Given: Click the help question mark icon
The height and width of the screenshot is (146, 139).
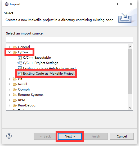Looking at the screenshot, I should [9, 136].
